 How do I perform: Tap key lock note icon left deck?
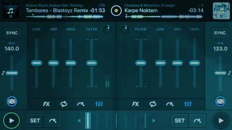pos(3,73)
